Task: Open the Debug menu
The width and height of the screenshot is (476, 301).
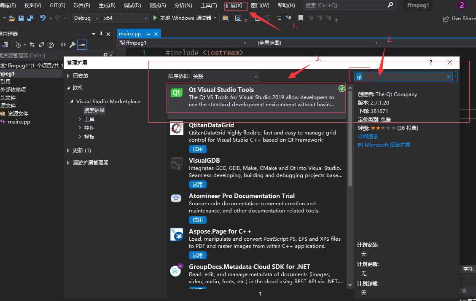Action: [x=132, y=5]
